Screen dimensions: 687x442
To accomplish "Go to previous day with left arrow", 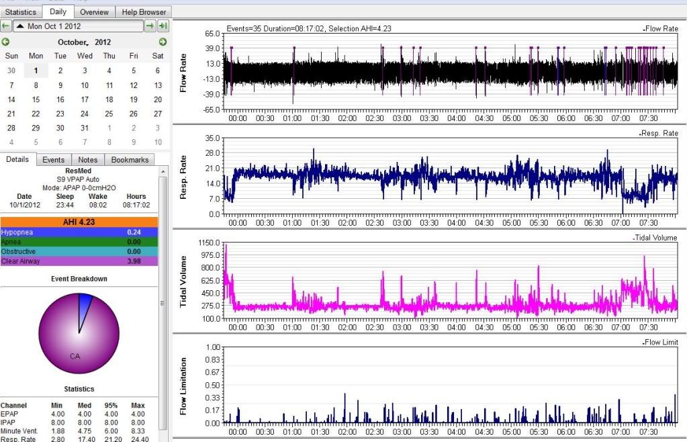I will pos(5,26).
